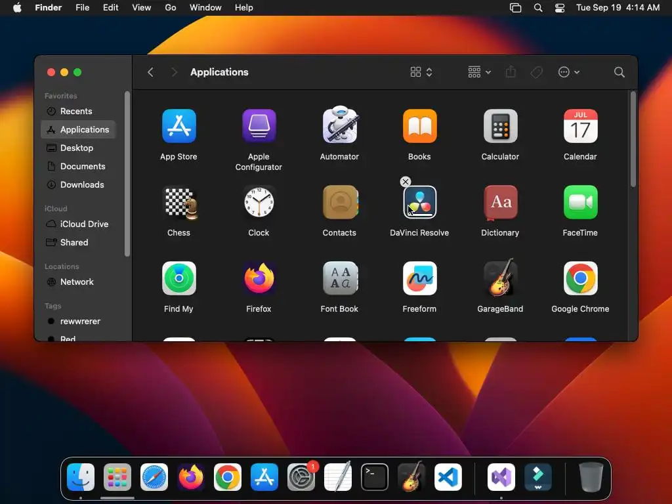
Task: Open the Contacts app icon
Action: coord(341,202)
